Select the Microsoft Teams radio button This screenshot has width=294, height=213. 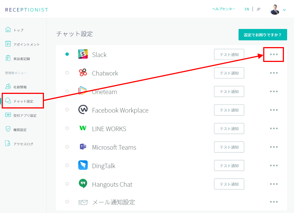pyautogui.click(x=67, y=147)
